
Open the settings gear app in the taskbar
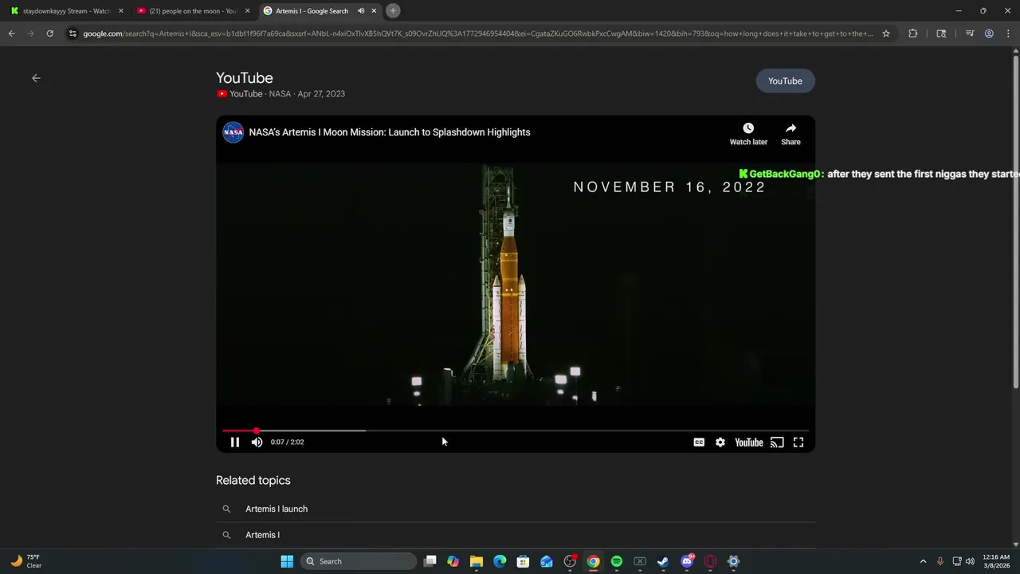733,561
